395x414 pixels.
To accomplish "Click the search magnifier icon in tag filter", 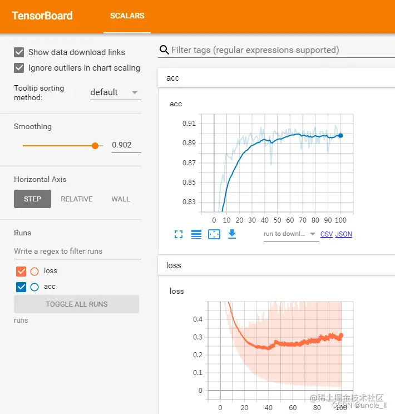I will (x=164, y=50).
